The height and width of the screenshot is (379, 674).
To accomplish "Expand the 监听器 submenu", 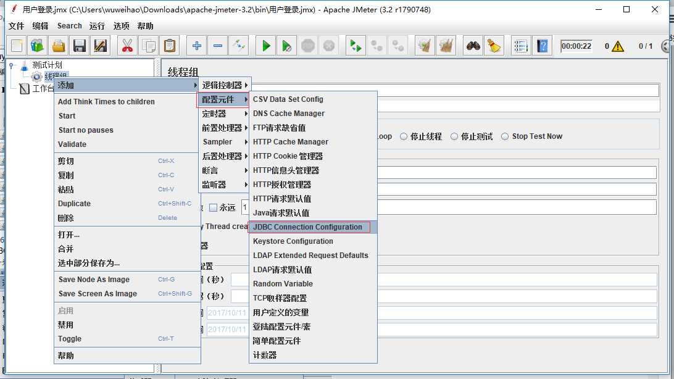I will click(224, 185).
